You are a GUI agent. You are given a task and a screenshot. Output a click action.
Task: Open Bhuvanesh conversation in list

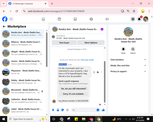coord(23,91)
